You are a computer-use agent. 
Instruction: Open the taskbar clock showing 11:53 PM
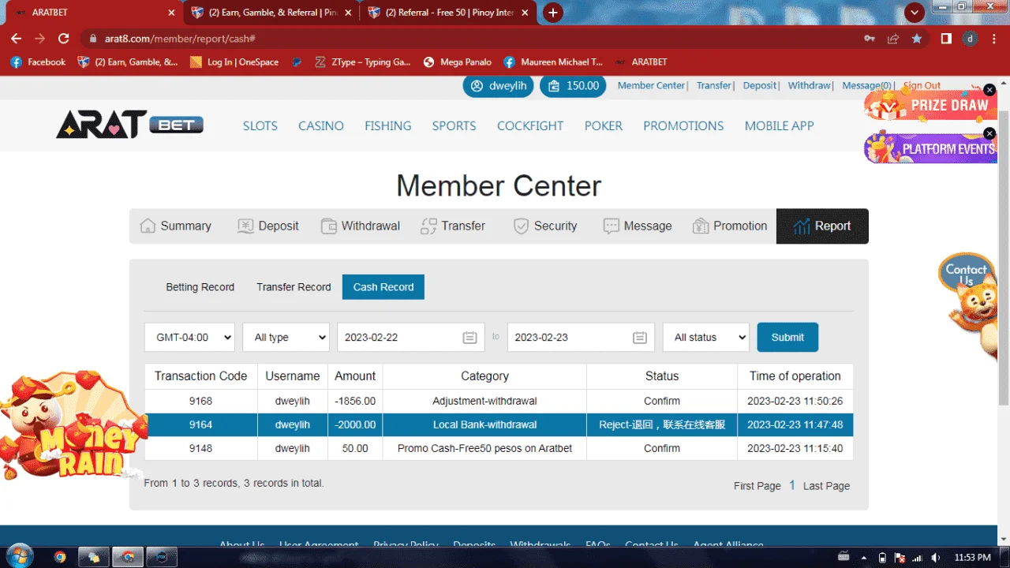coord(972,558)
